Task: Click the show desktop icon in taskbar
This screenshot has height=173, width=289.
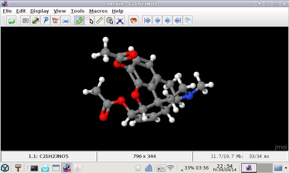Action: (x=278, y=168)
